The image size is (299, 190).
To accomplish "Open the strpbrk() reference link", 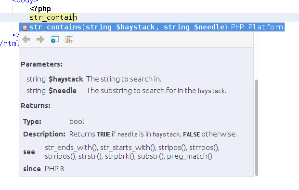I will pos(119,156).
